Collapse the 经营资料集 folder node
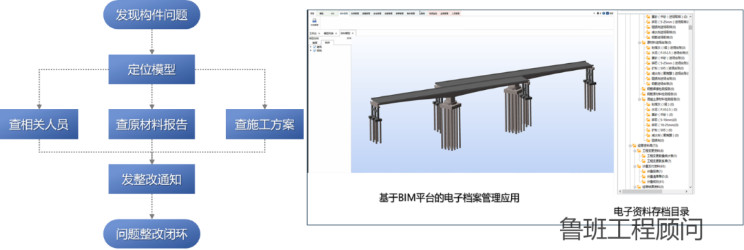Image resolution: width=744 pixels, height=250 pixels. coord(630,146)
